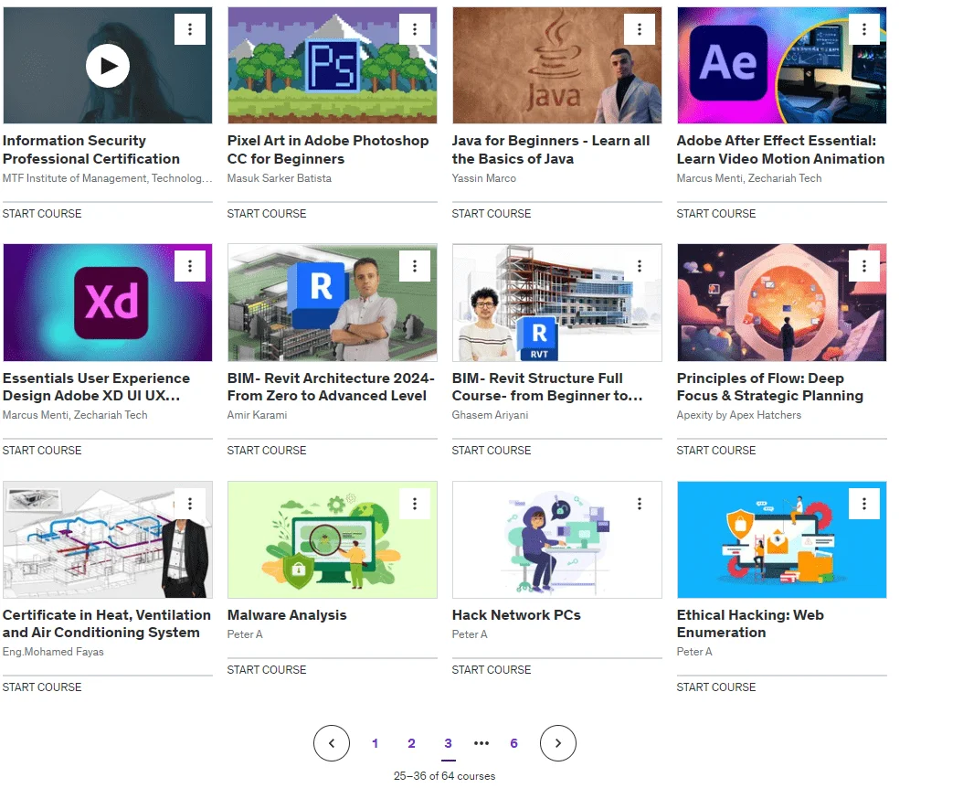Open the Hack Network PCs title
This screenshot has width=963, height=788.
(x=516, y=614)
